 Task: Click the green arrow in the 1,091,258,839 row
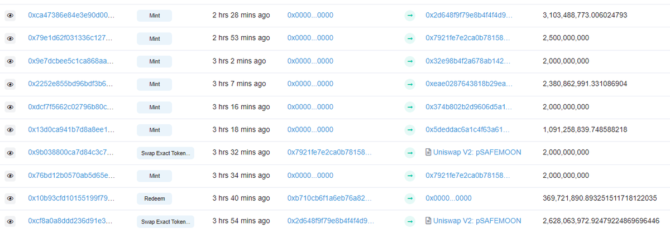410,130
